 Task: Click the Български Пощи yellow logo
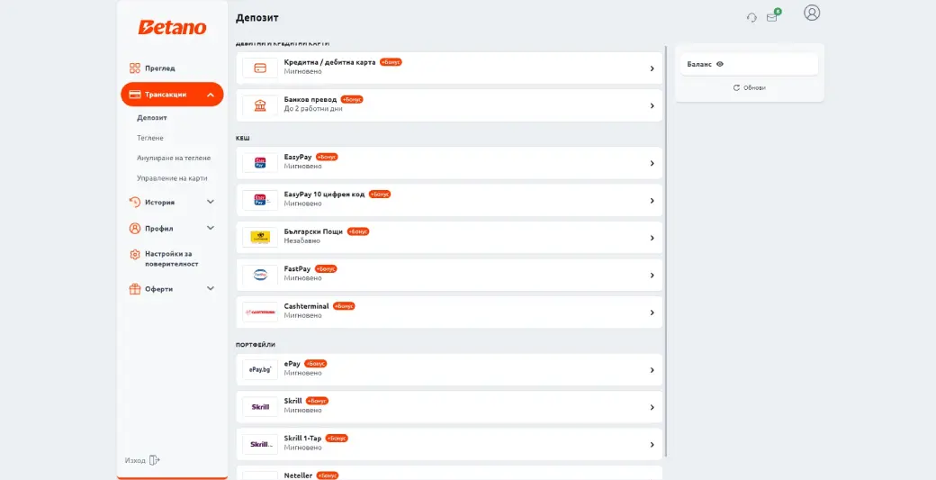click(x=260, y=238)
